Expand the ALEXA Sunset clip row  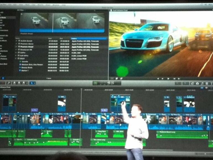(16, 41)
